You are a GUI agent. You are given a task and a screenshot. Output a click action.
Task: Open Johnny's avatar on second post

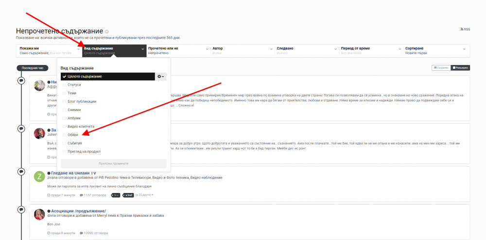pos(39,133)
